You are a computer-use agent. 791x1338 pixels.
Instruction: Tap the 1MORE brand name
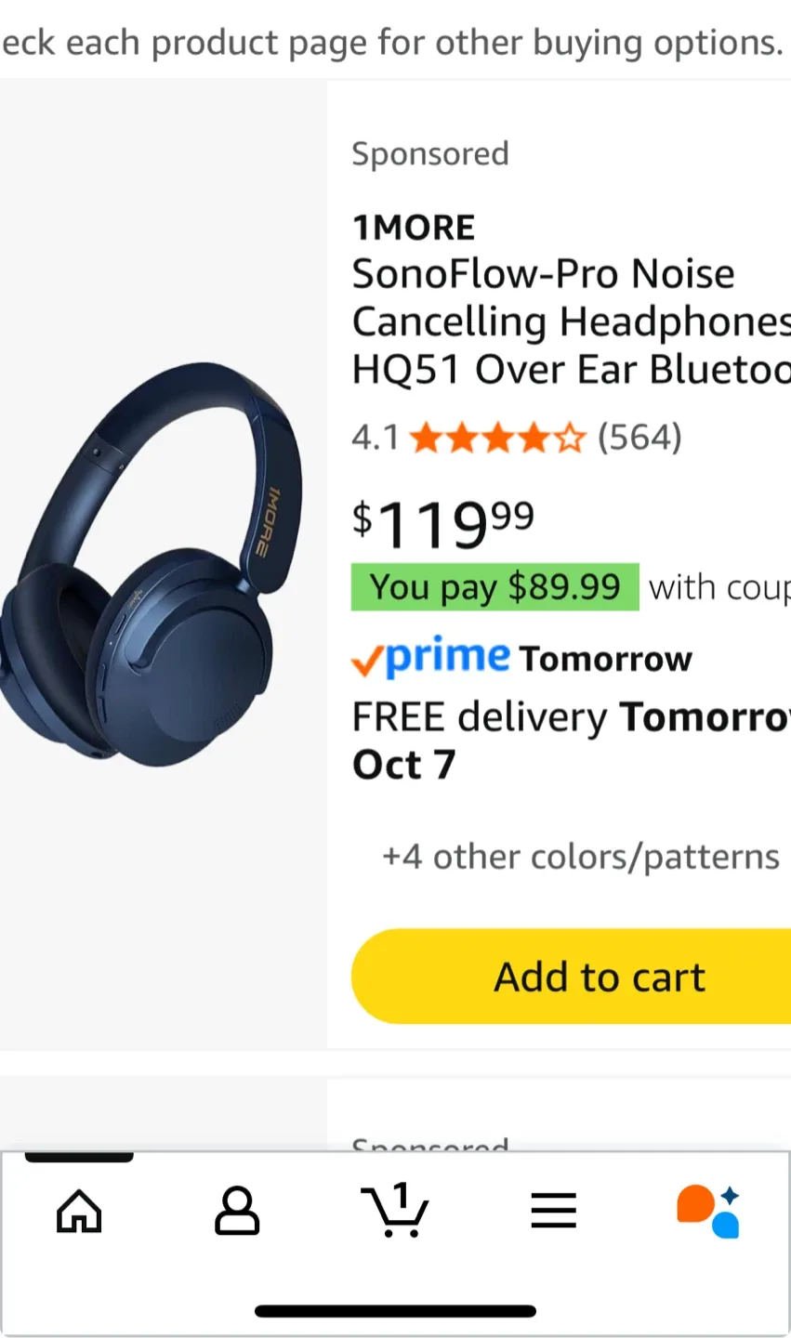click(414, 228)
